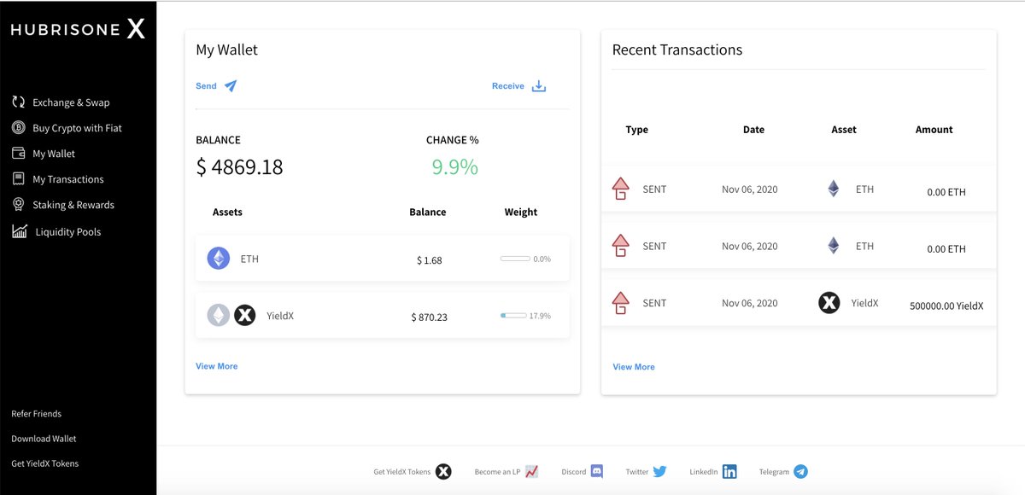Image resolution: width=1025 pixels, height=495 pixels.
Task: Click Get YieldX Tokens text in footer
Action: (x=402, y=472)
